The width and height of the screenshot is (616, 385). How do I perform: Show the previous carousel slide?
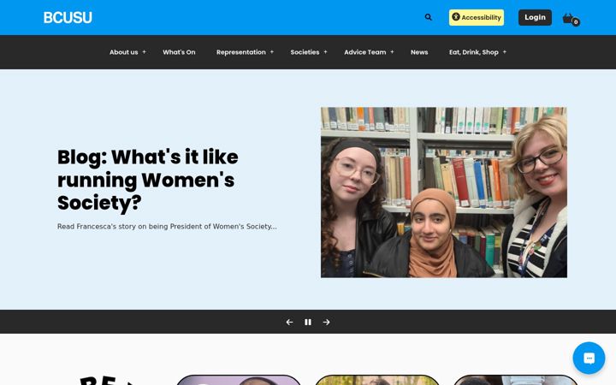coord(289,323)
